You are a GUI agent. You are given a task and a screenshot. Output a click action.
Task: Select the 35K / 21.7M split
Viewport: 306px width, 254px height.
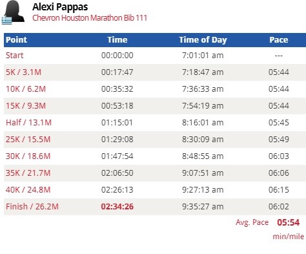point(28,173)
